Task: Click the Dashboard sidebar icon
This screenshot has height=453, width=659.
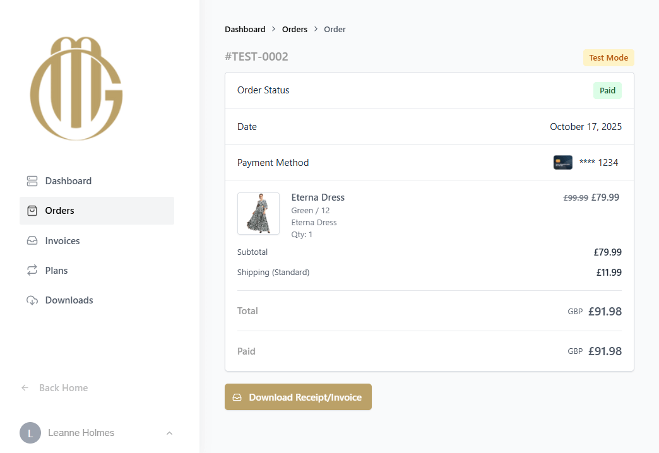Action: pyautogui.click(x=32, y=181)
